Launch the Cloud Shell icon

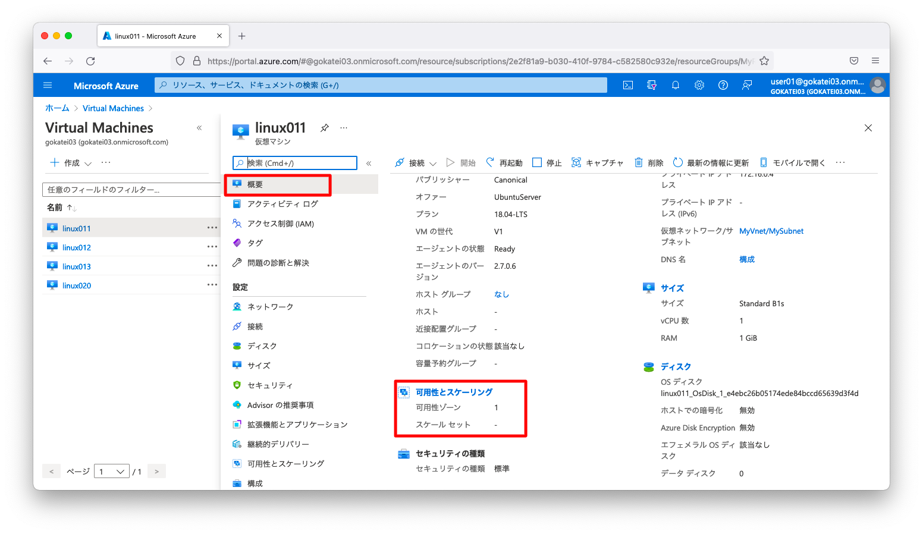tap(627, 85)
